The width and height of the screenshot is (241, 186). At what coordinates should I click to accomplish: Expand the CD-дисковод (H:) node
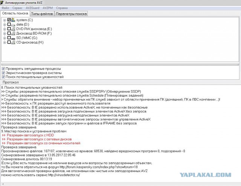pyautogui.click(x=5, y=42)
